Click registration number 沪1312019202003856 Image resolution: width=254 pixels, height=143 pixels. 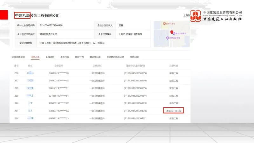point(135,88)
